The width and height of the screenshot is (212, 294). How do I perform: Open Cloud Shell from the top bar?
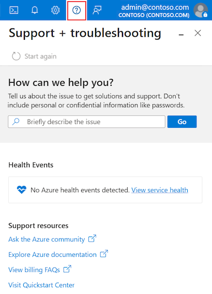(x=14, y=10)
